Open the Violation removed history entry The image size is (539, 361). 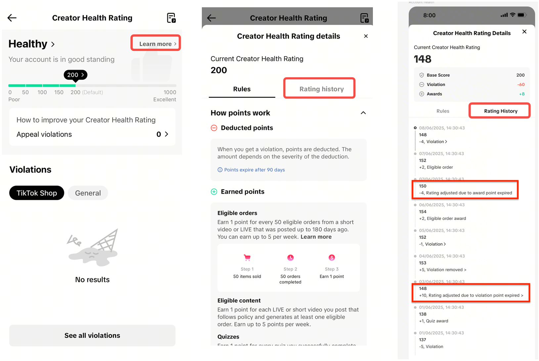click(x=443, y=270)
